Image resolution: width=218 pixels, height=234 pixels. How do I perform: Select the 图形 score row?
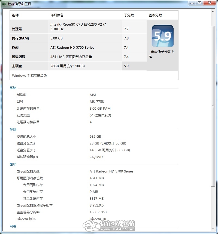[78, 48]
